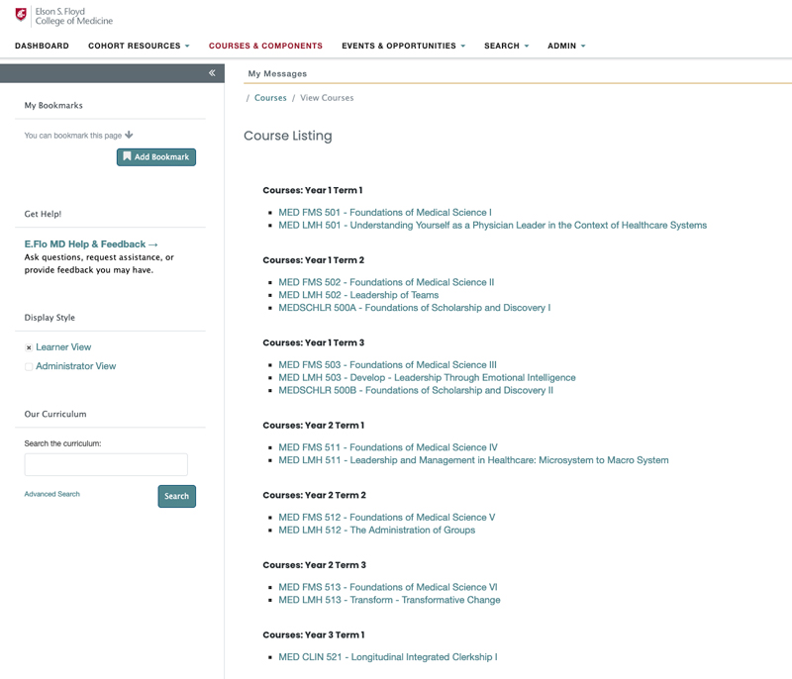Viewport: 792px width, 679px height.
Task: Expand the Events & Opportunities menu
Action: pyautogui.click(x=404, y=46)
